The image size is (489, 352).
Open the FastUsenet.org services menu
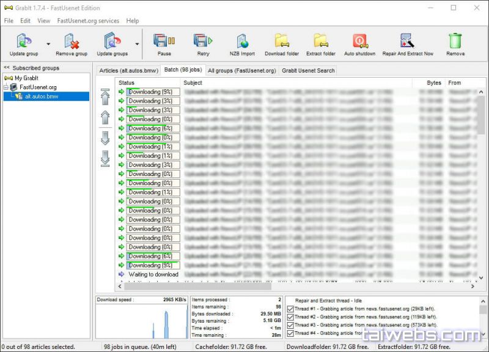click(88, 21)
